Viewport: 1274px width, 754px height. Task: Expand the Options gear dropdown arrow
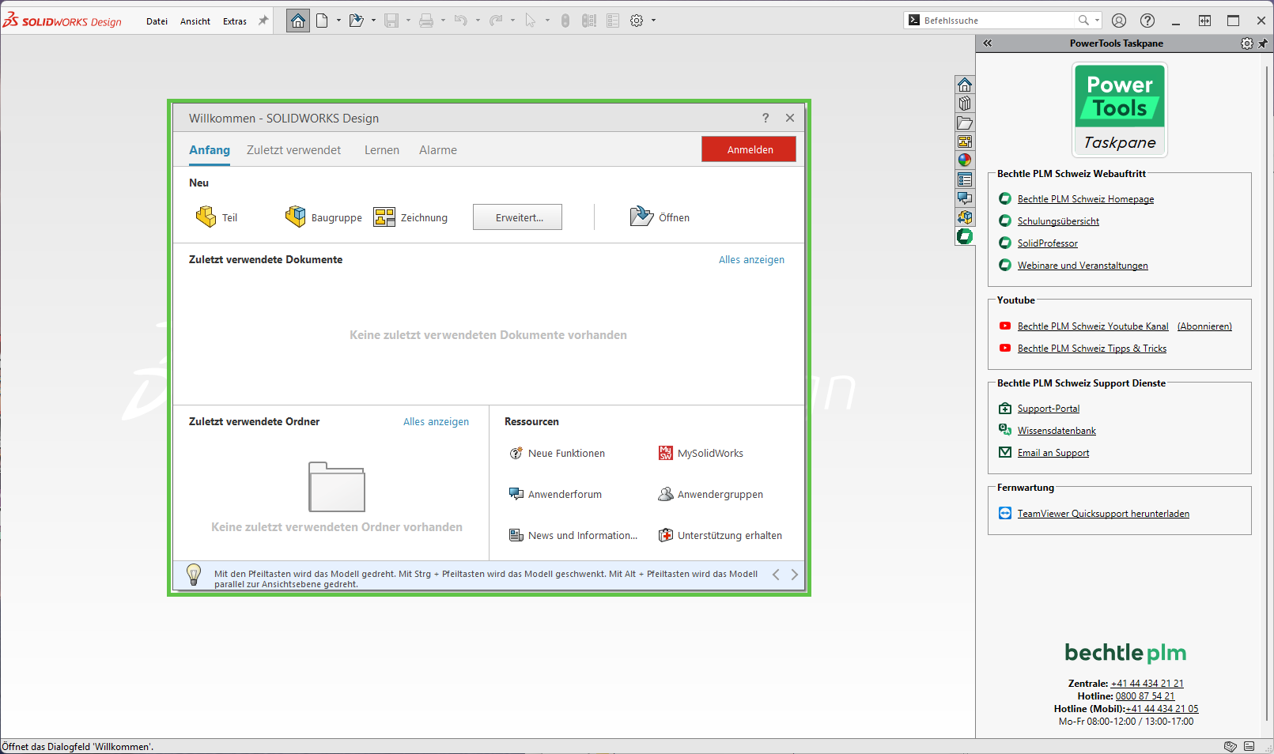[x=653, y=21]
